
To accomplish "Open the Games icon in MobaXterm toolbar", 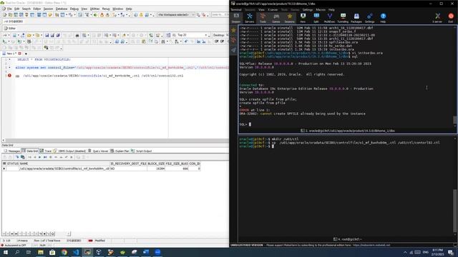I will [276, 18].
